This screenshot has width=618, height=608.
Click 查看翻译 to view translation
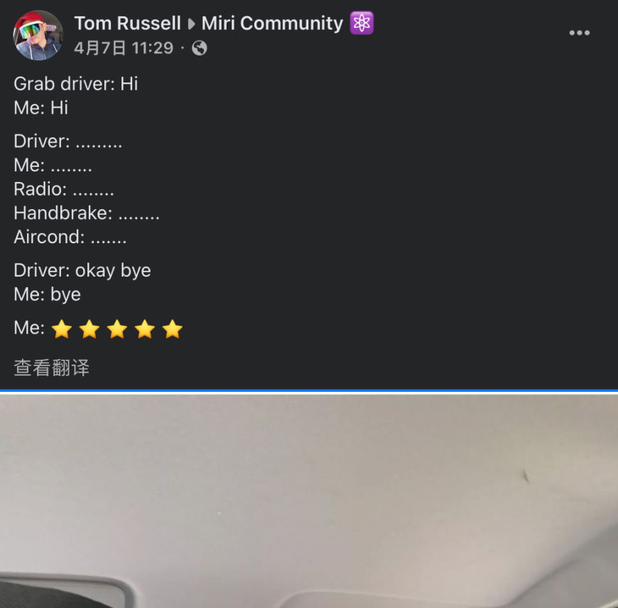click(52, 368)
